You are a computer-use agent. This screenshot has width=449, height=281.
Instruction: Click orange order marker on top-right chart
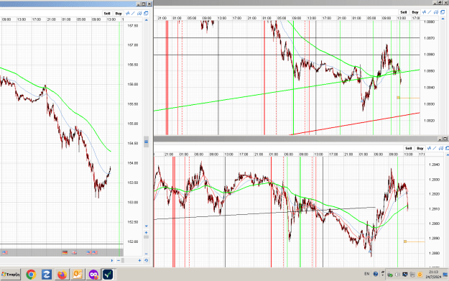tap(398, 98)
